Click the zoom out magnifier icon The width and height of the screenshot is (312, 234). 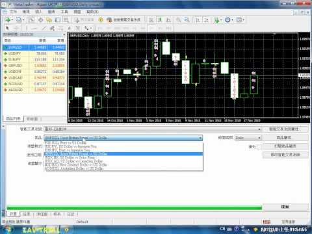[187, 20]
